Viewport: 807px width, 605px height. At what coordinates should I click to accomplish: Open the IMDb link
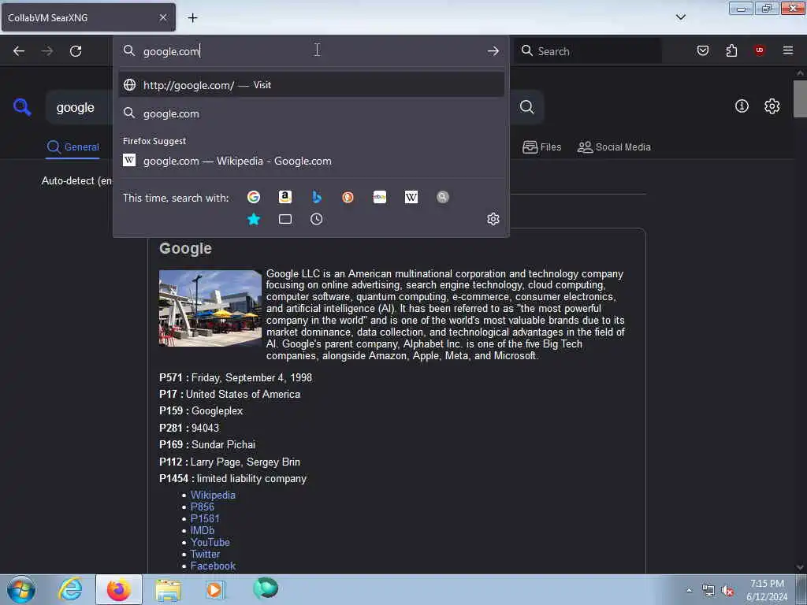pyautogui.click(x=203, y=530)
